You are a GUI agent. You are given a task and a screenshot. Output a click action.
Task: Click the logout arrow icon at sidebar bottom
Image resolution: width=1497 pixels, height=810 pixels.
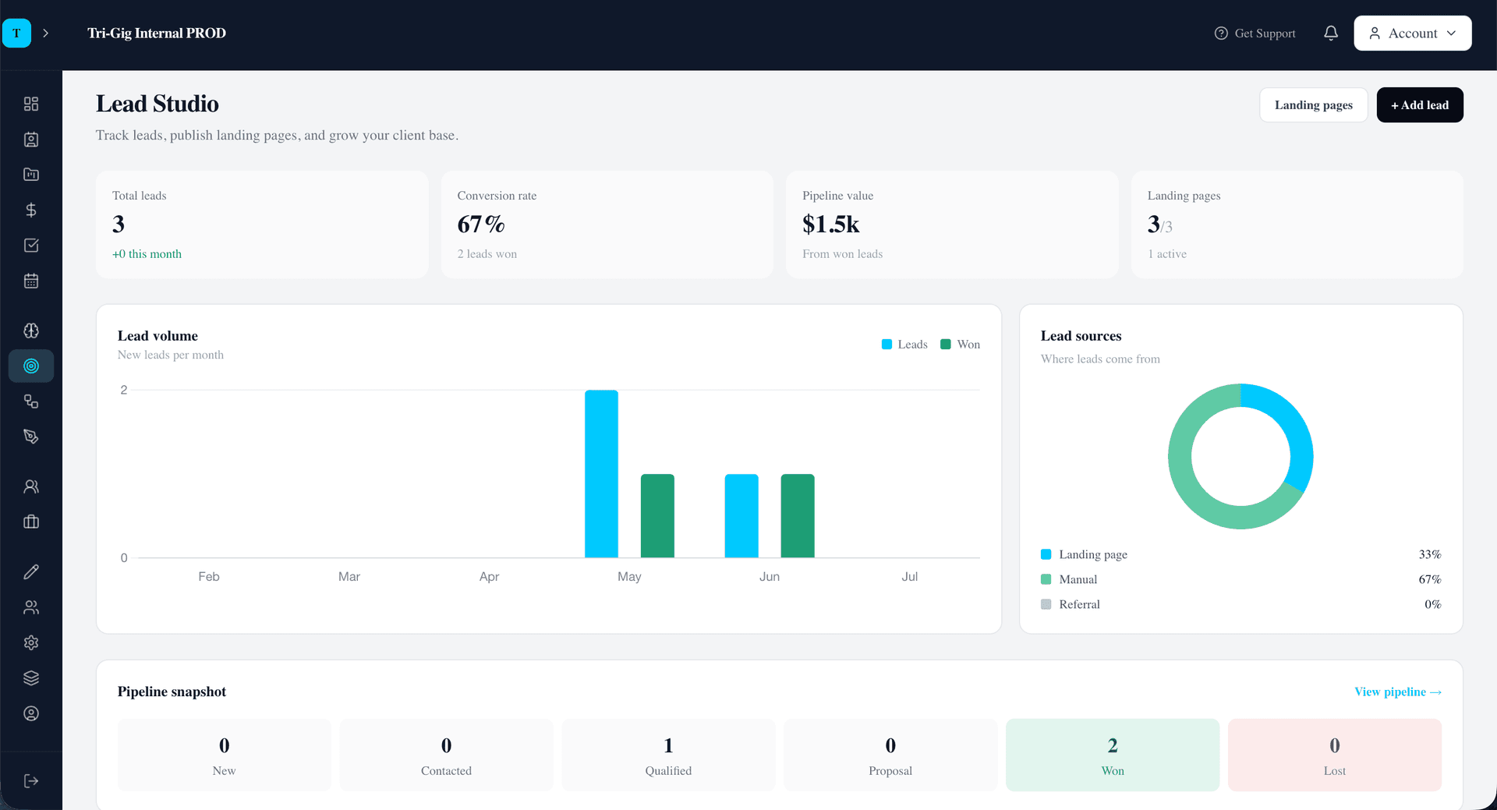[31, 780]
